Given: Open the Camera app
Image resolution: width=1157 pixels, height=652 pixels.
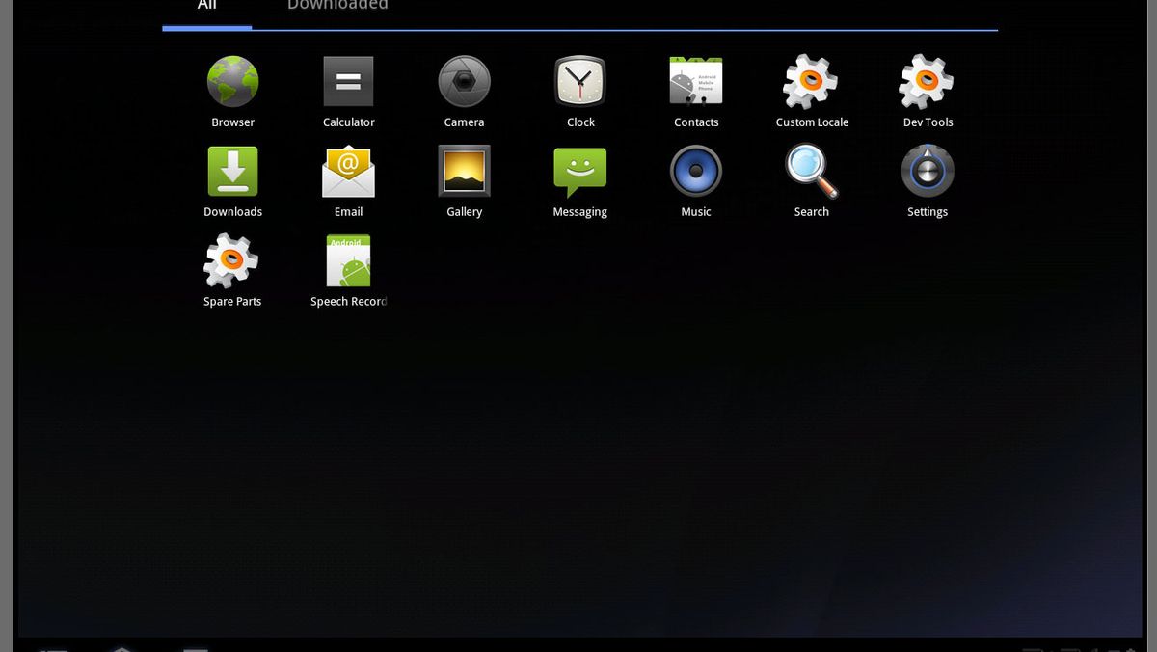Looking at the screenshot, I should point(464,81).
